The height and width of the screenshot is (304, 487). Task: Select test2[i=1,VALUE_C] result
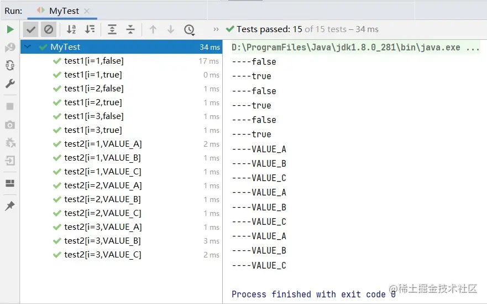click(x=121, y=172)
